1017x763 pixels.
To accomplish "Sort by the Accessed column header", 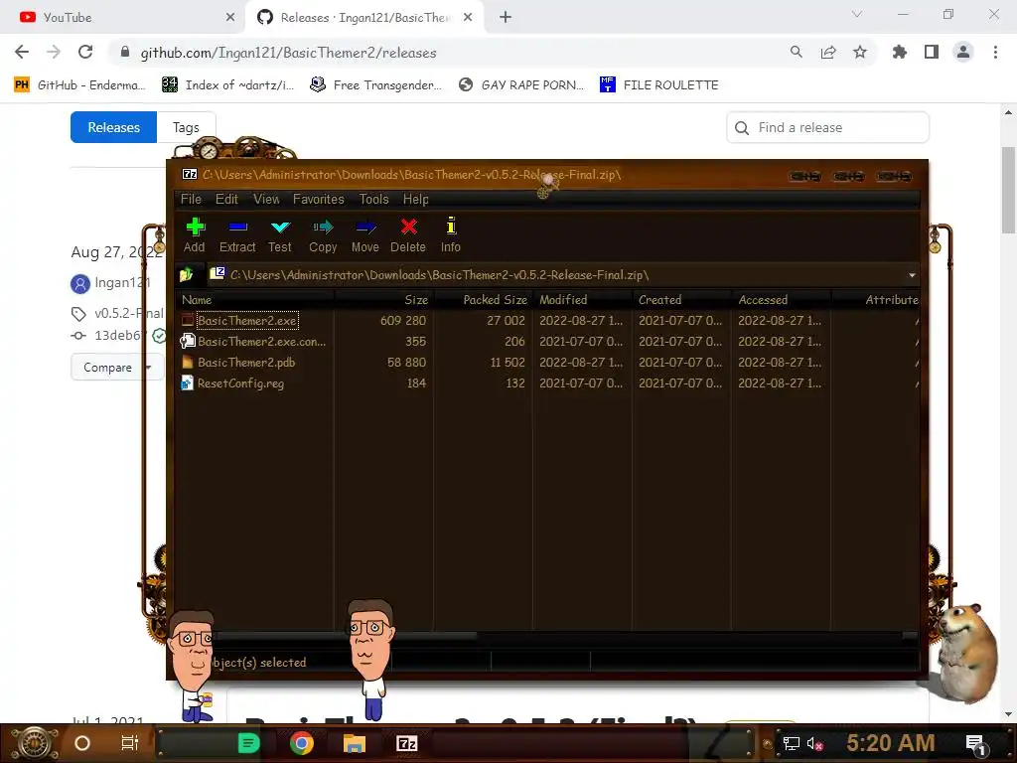I will [x=781, y=300].
